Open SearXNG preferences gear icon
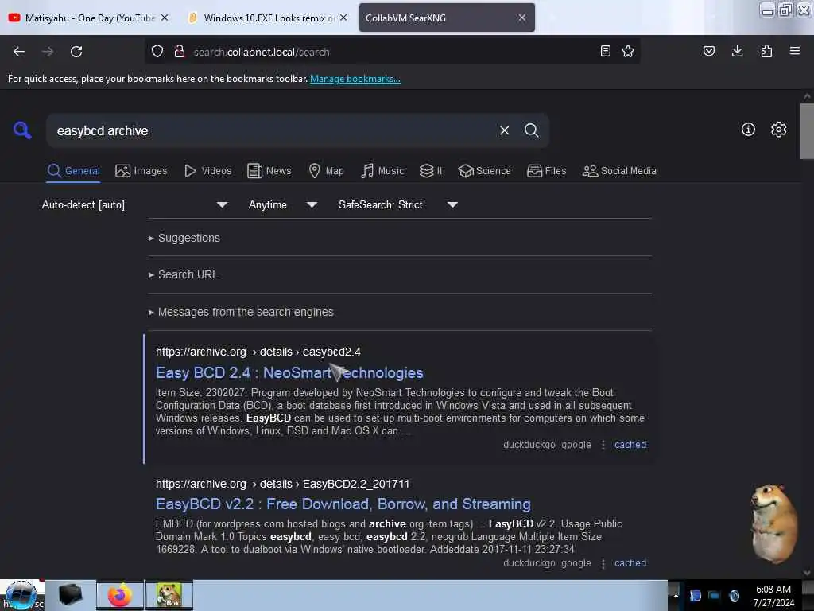814x611 pixels. [x=779, y=130]
